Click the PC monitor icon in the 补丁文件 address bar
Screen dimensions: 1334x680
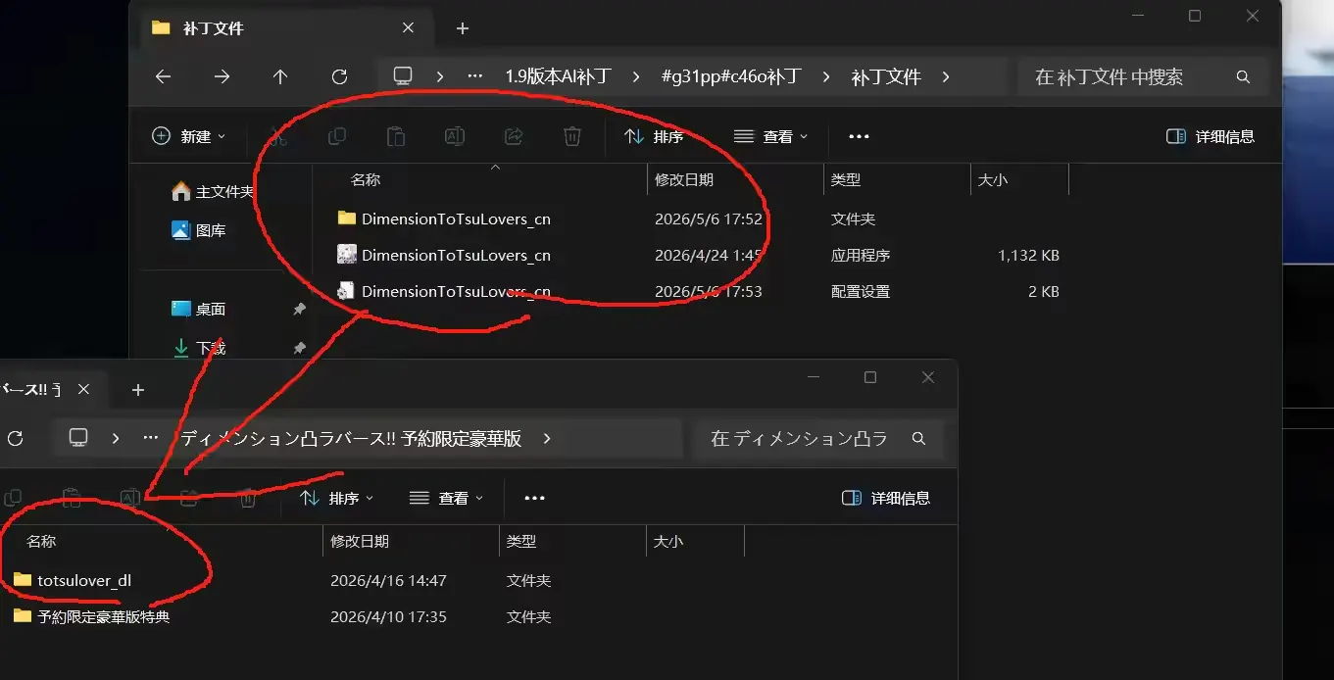(403, 76)
